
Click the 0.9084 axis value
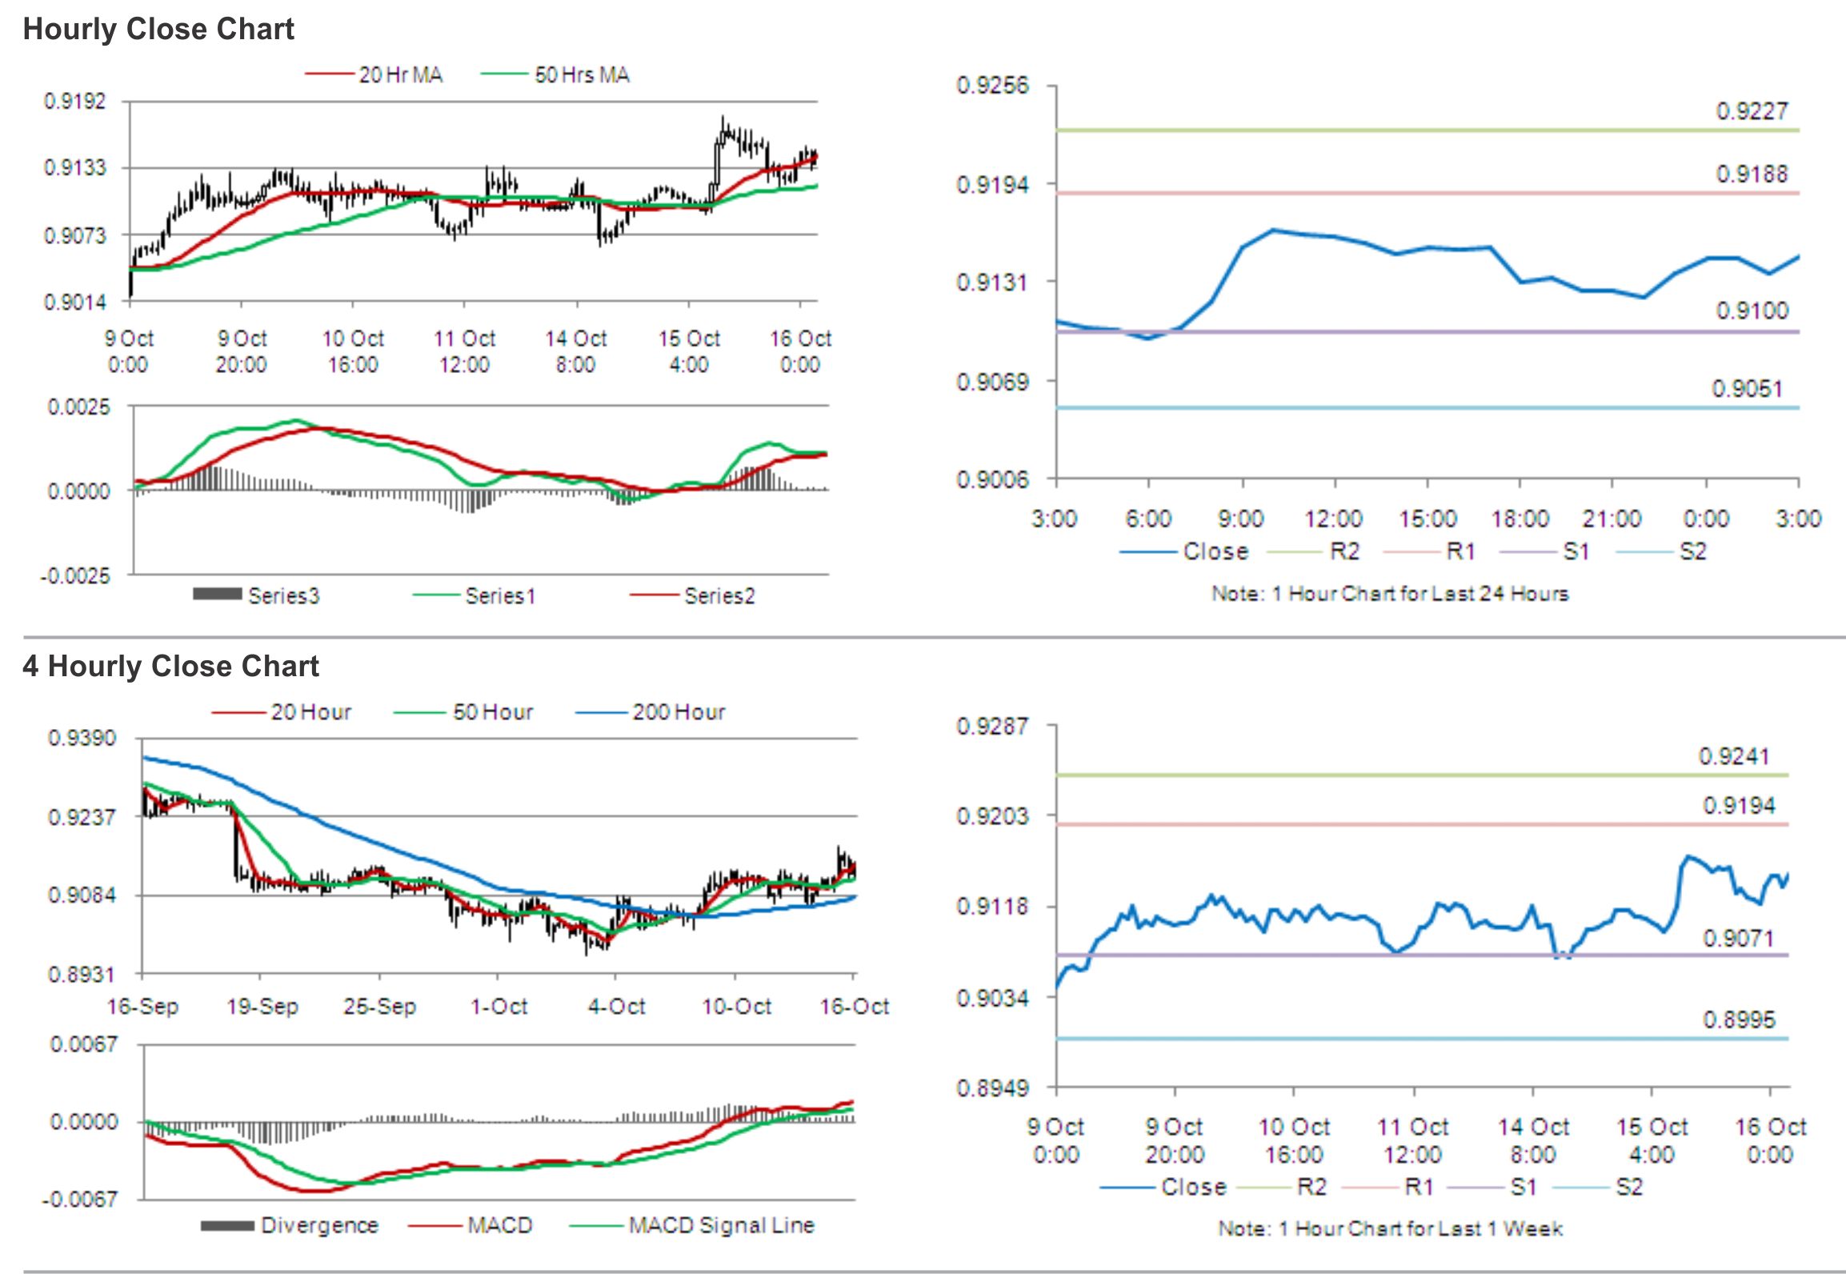[82, 895]
